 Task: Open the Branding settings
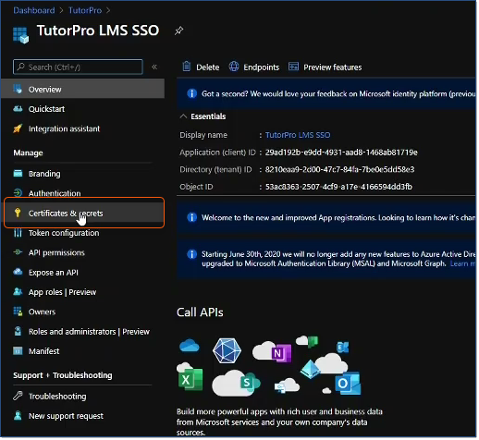(x=44, y=174)
